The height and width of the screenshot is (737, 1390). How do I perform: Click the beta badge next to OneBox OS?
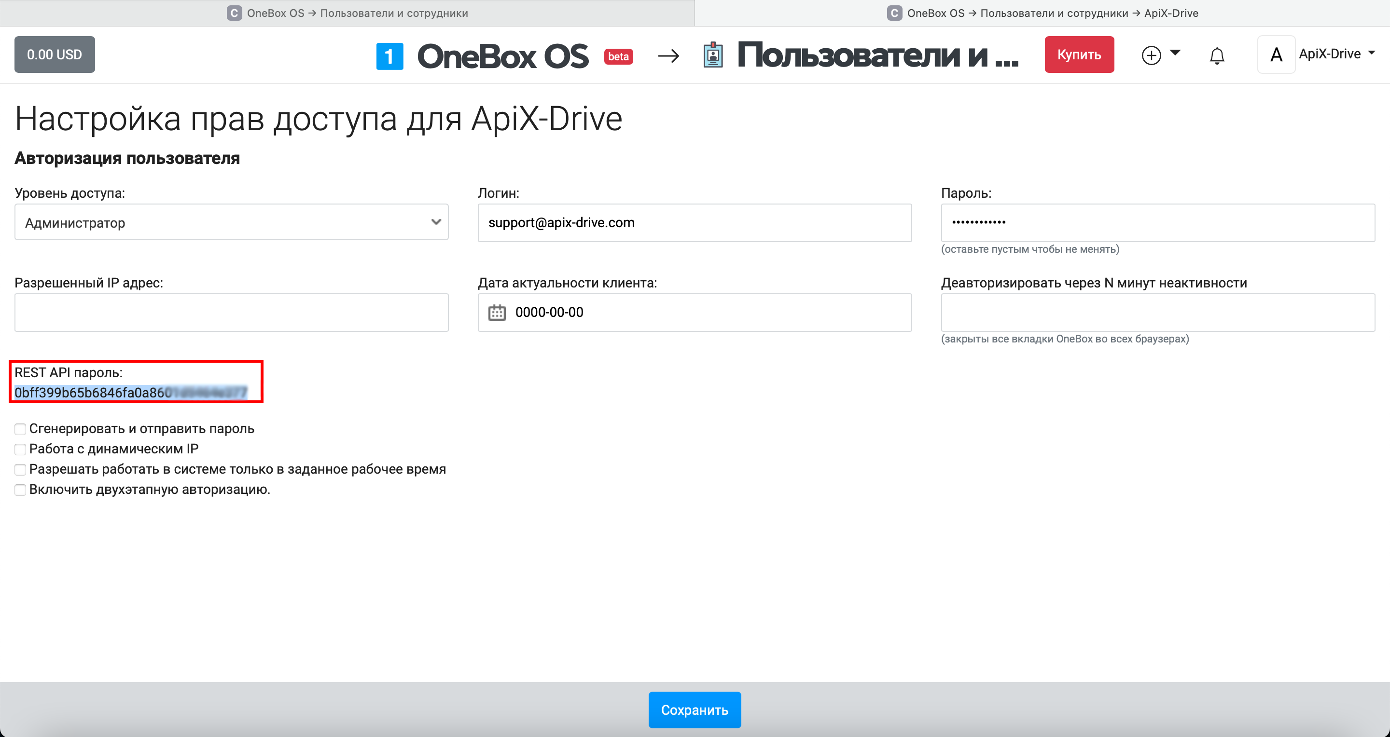pos(618,56)
